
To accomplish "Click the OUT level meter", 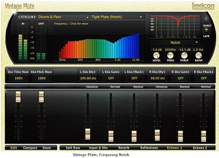I will pos(41,43).
